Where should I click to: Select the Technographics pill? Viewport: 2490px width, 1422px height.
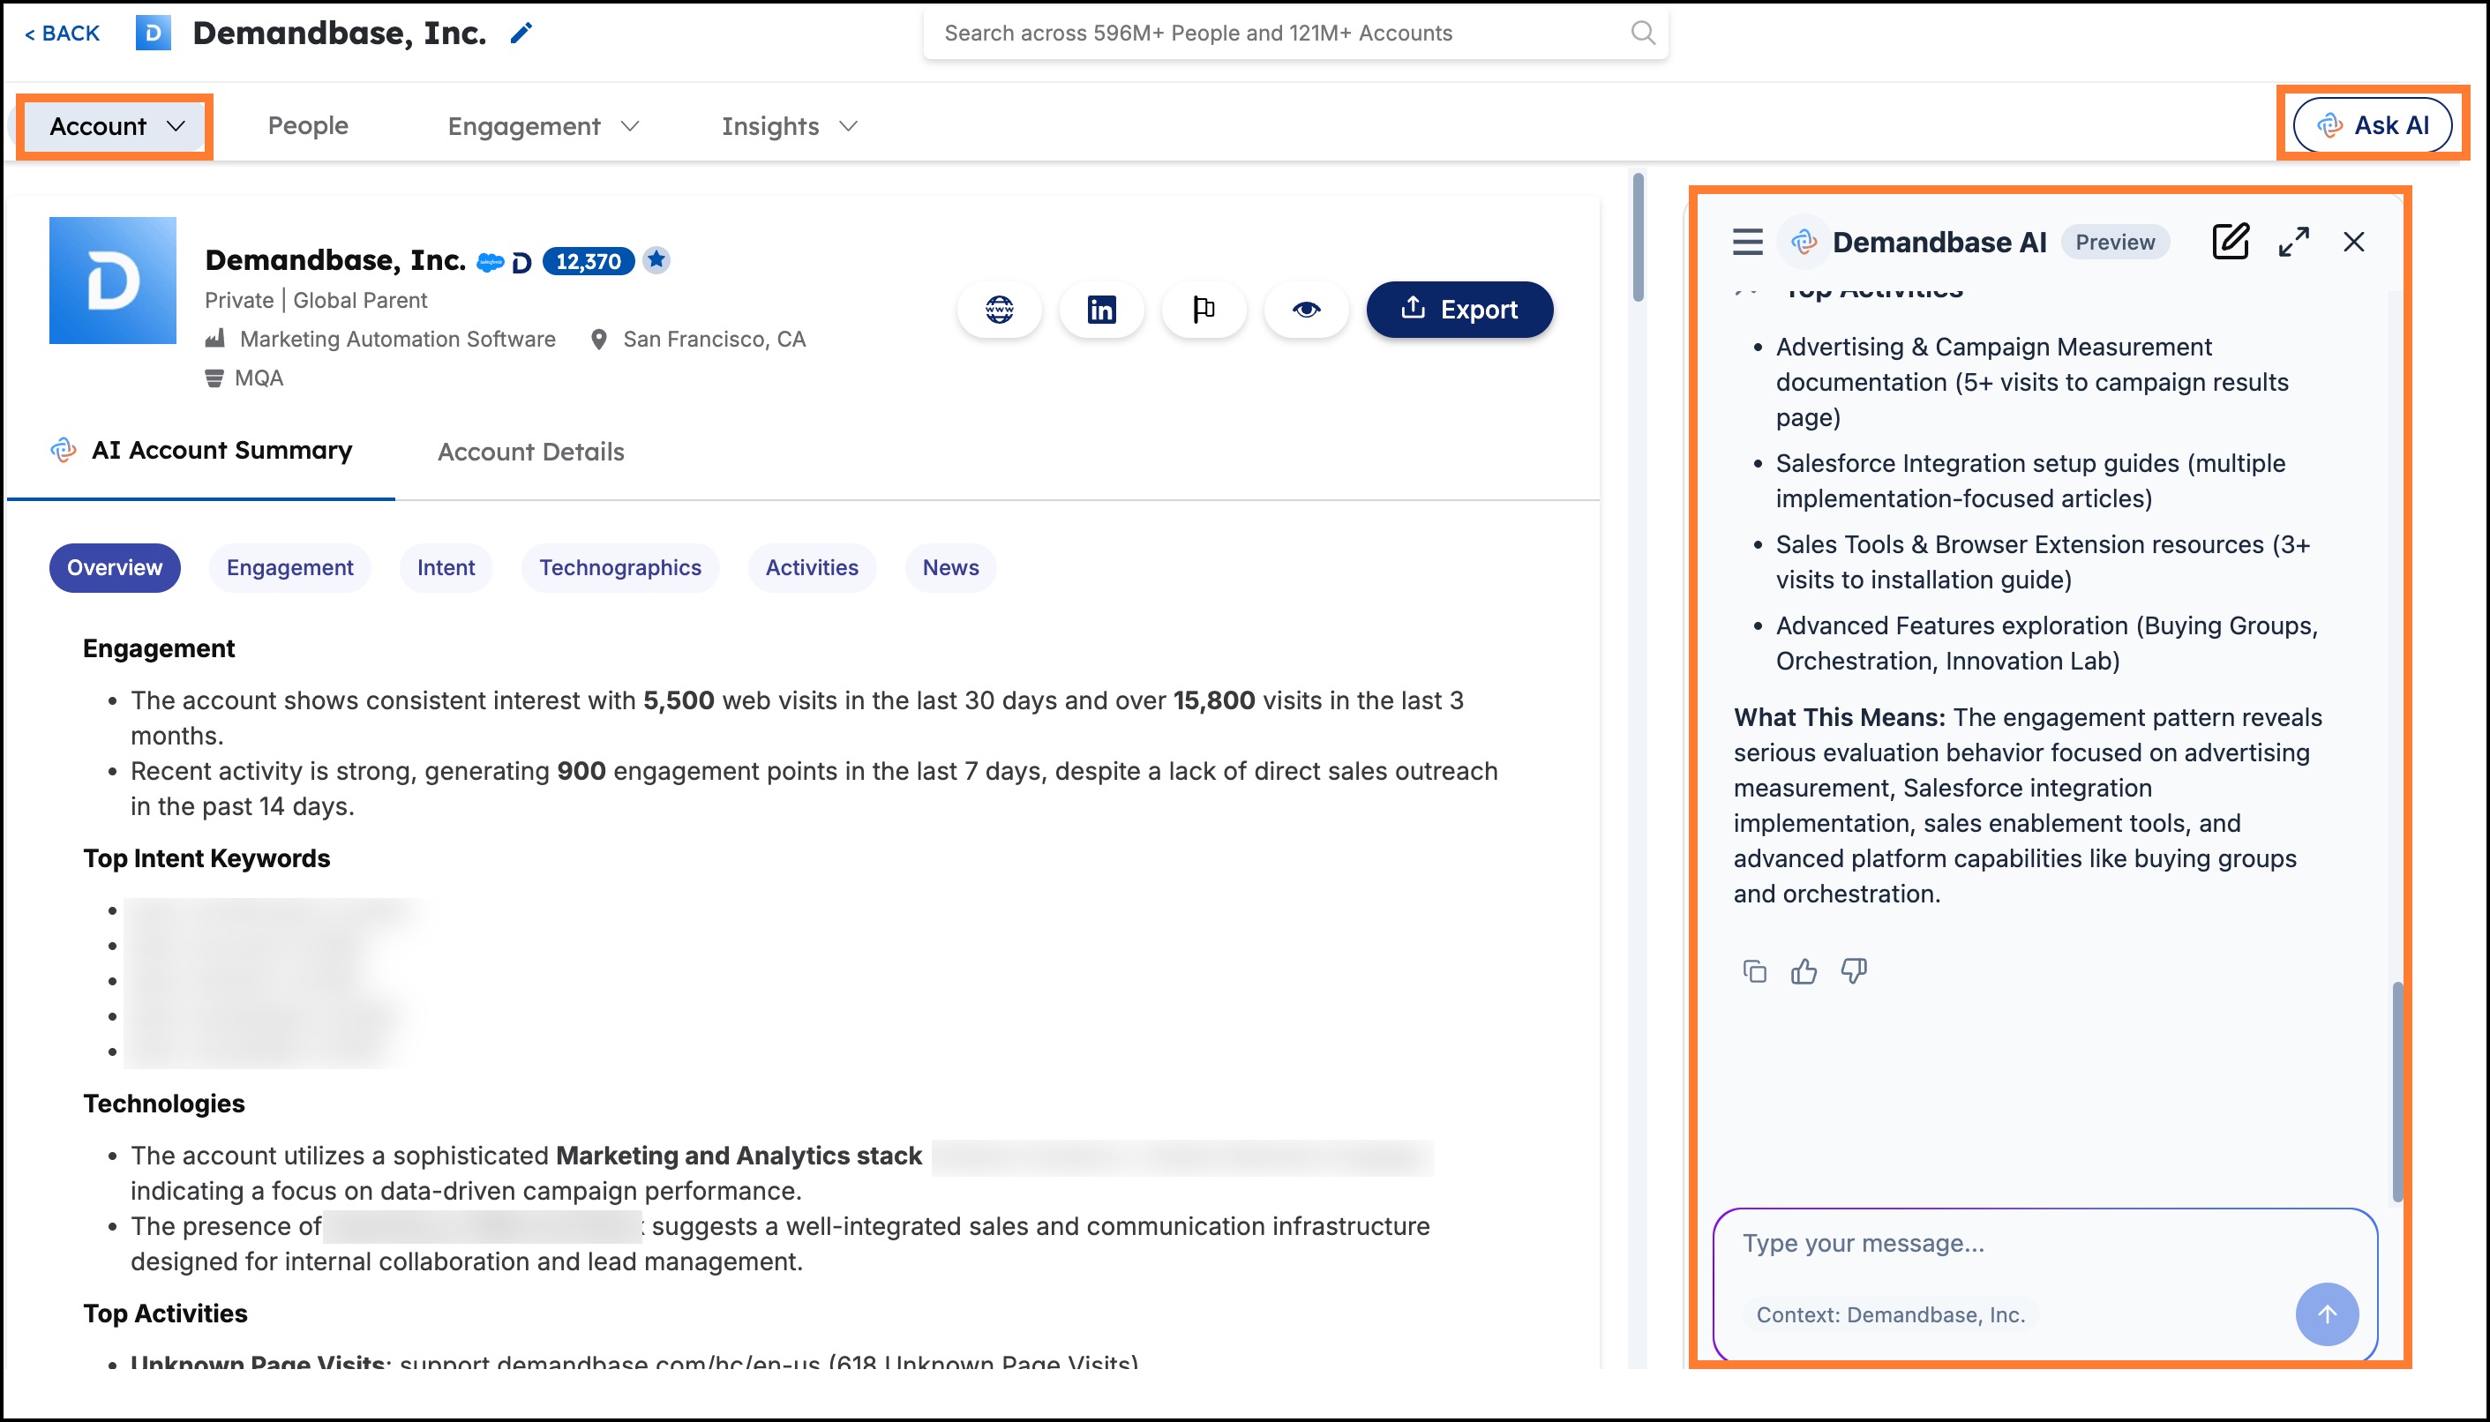620,567
